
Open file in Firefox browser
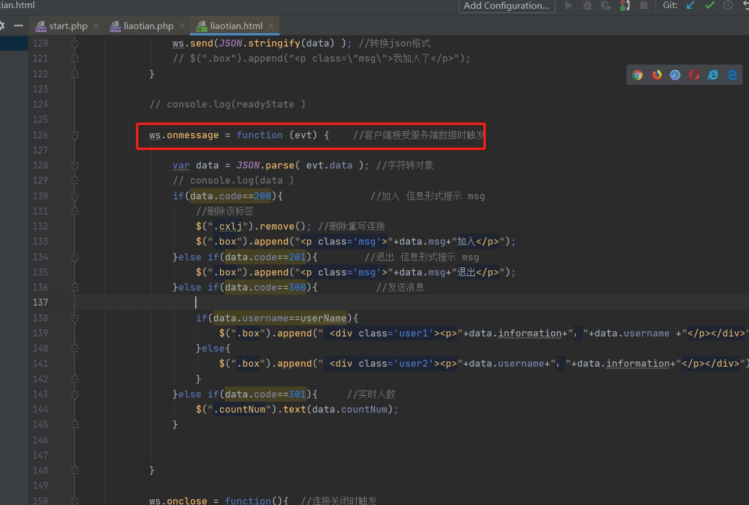click(x=657, y=75)
